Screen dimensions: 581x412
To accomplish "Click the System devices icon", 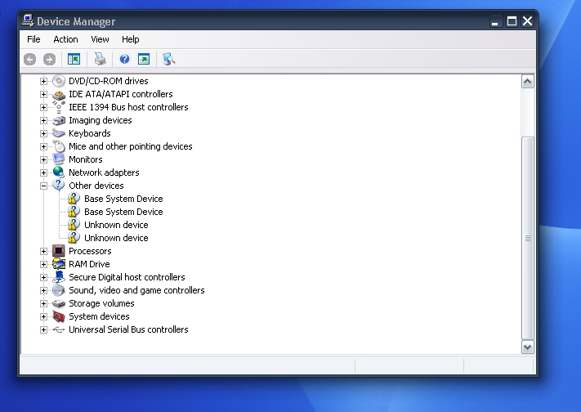I will [x=59, y=316].
